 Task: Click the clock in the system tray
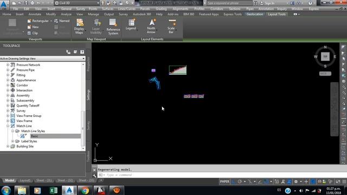point(333,191)
